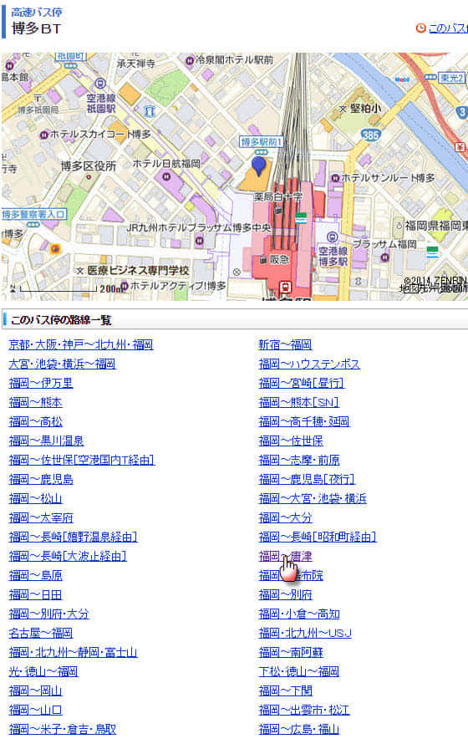The image size is (468, 749).
Task: Click the Route 385 road shield
Action: coord(370,135)
